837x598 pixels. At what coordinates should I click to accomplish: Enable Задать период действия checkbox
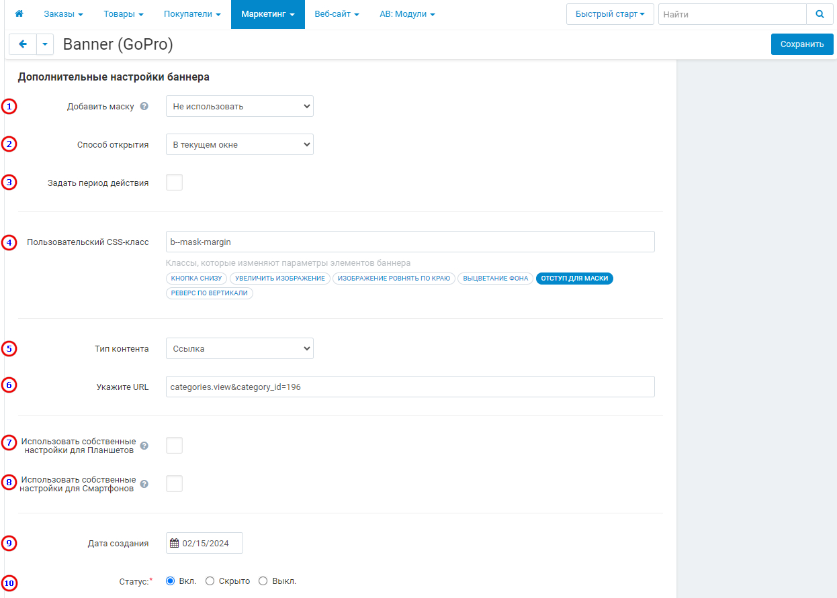coord(174,183)
